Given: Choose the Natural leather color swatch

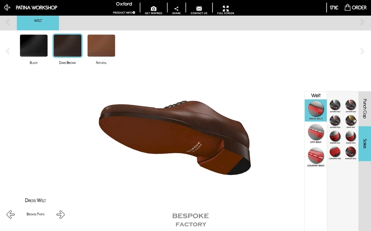Looking at the screenshot, I should (x=101, y=46).
